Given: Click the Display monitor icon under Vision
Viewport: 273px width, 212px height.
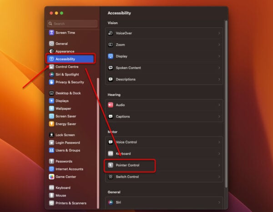Looking at the screenshot, I should (x=111, y=56).
